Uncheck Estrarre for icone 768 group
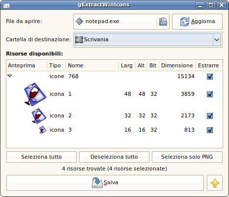The image size is (229, 197). (x=210, y=76)
